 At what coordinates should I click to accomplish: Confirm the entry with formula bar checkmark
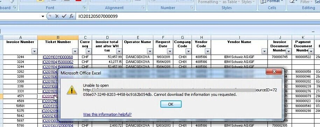[x=64, y=16]
